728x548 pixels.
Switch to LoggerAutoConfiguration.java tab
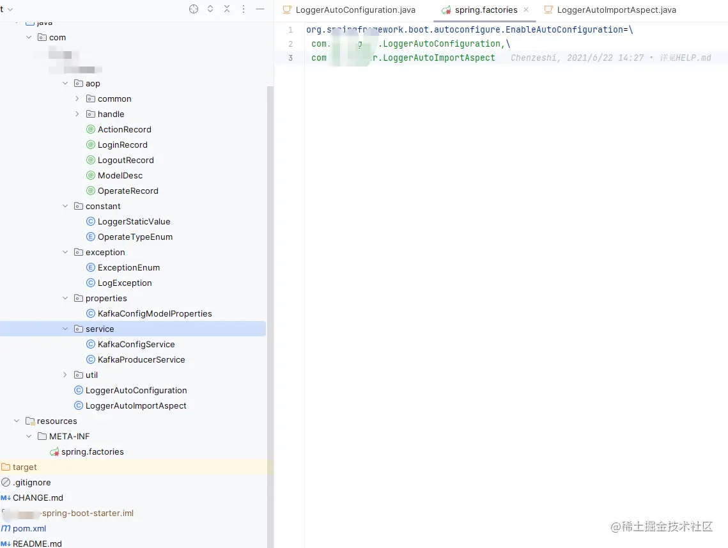coord(349,10)
